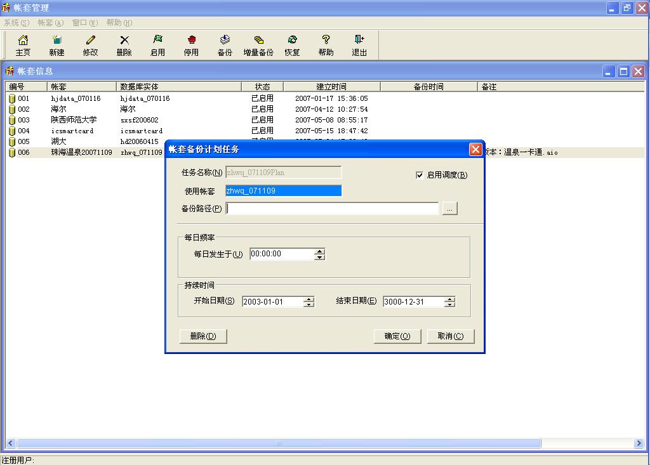Click the 备份 backup toolbar icon
Viewport: 650px width, 465px height.
(x=225, y=40)
